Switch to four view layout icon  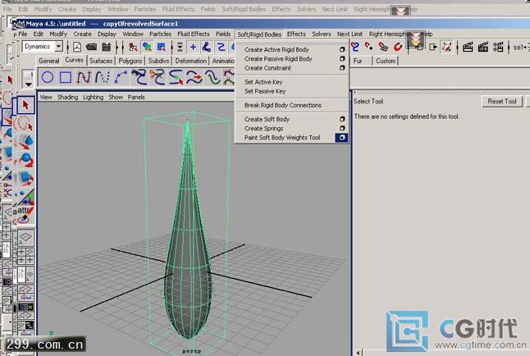(25, 256)
